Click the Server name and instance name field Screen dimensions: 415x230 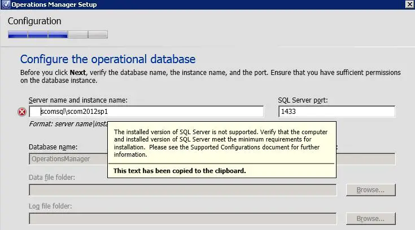point(146,112)
